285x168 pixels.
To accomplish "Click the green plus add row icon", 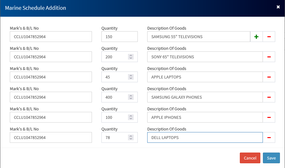I will pos(256,37).
